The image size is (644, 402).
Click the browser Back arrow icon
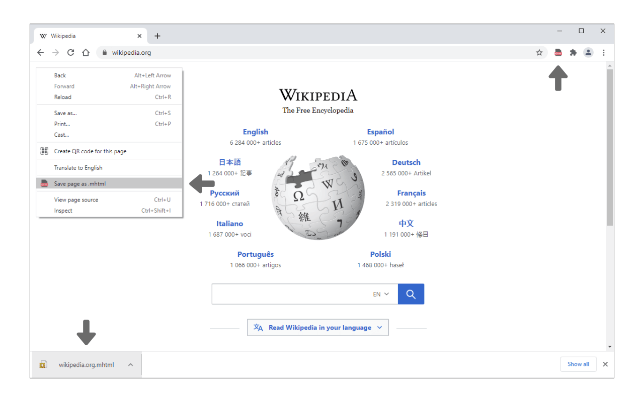(41, 52)
